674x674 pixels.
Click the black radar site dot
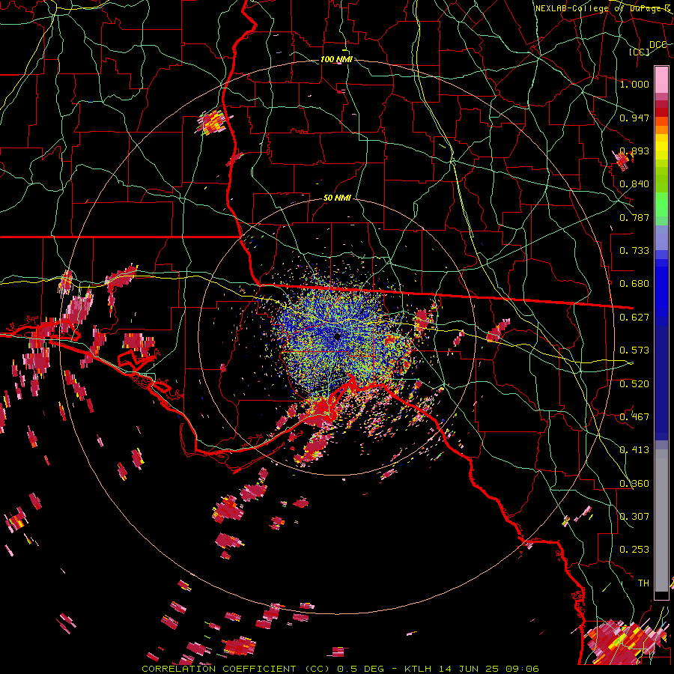pyautogui.click(x=338, y=336)
